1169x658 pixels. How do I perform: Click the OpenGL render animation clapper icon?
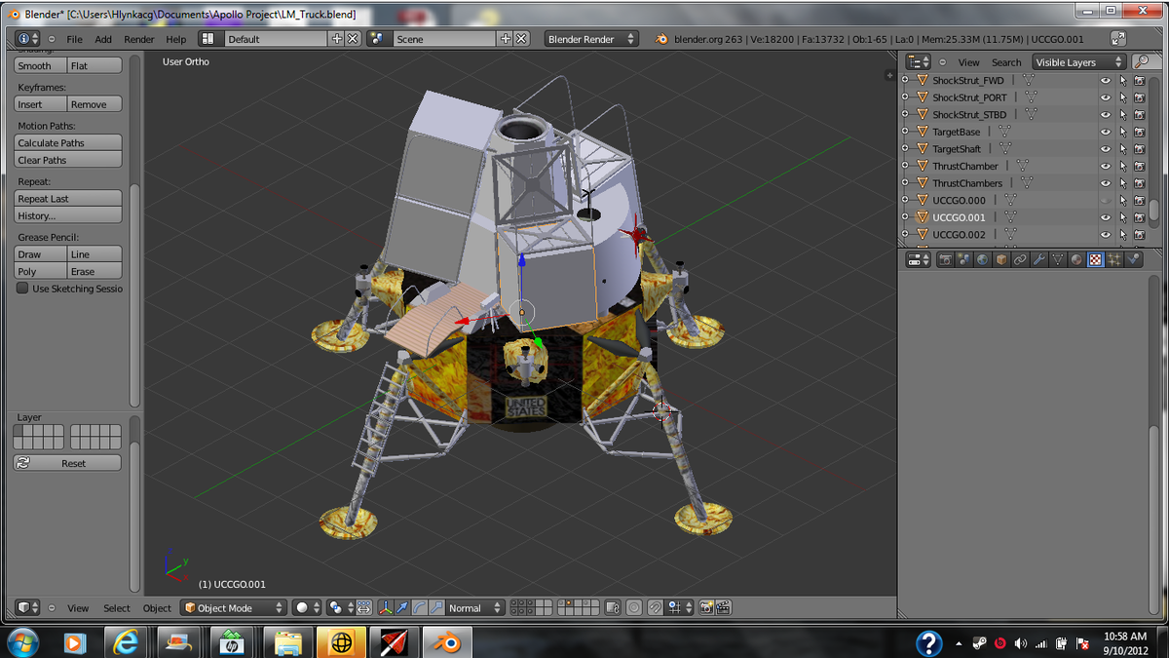[724, 607]
